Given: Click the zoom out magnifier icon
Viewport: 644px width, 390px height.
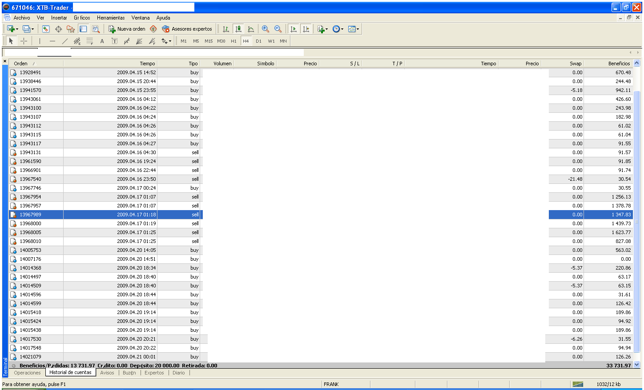Looking at the screenshot, I should pyautogui.click(x=278, y=29).
